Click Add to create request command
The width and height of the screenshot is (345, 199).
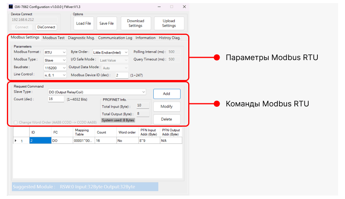coord(166,94)
